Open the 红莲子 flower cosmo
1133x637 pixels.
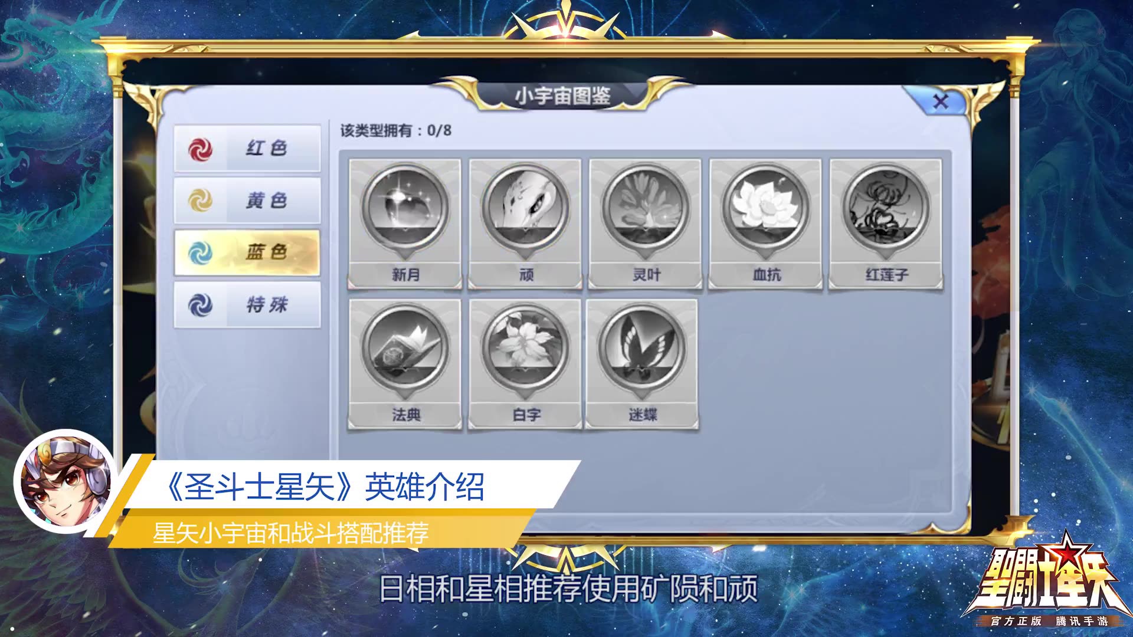886,224
